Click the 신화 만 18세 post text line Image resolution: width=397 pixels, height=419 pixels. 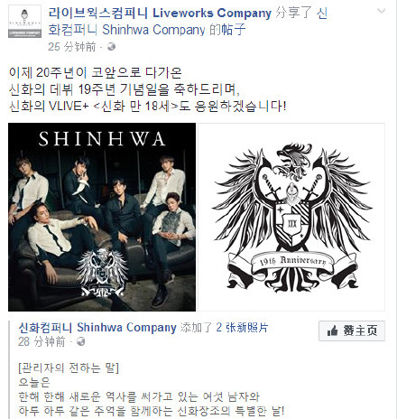tap(147, 107)
